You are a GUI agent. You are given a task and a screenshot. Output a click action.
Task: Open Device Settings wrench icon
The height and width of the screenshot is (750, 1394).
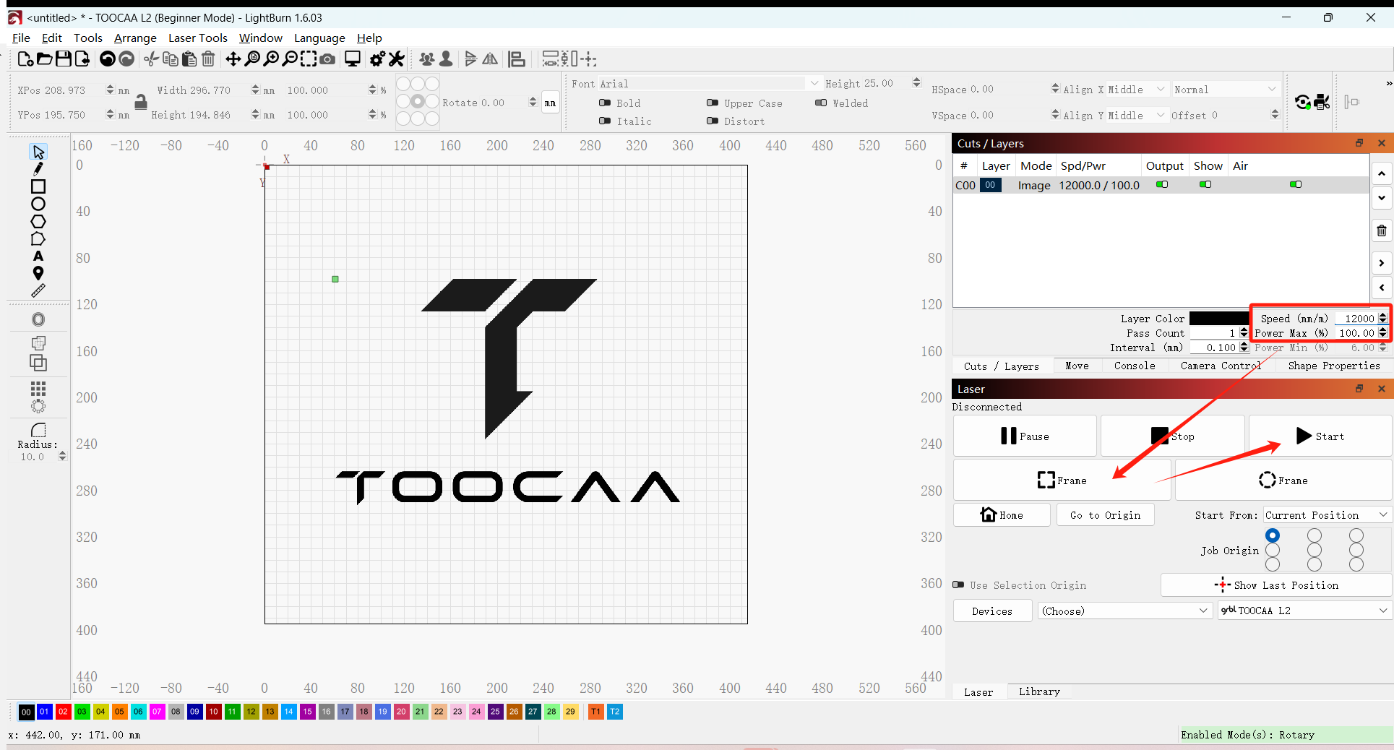(x=396, y=59)
